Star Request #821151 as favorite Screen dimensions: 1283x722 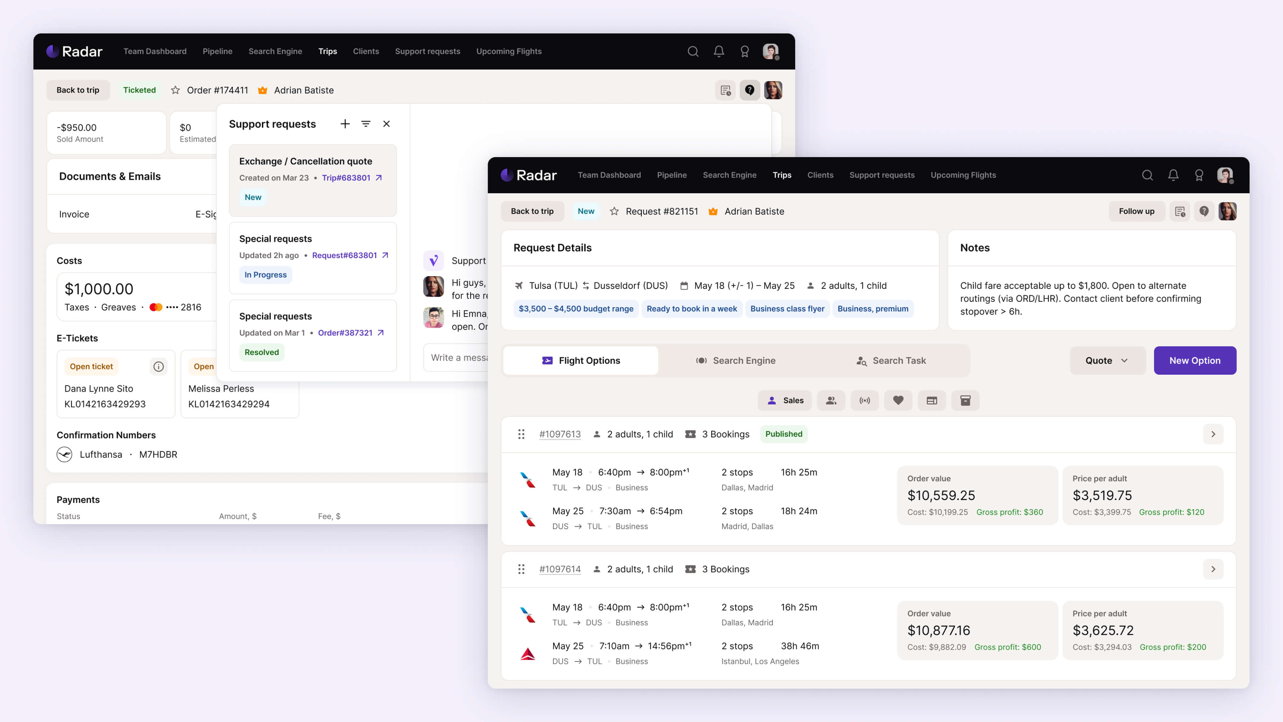point(614,211)
